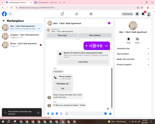Image resolution: width=155 pixels, height=124 pixels.
Task: Open the Facebook search magnifier
Action: tap(10, 14)
